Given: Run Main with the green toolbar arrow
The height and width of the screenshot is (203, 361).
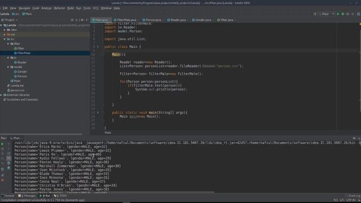Looking at the screenshot, I should click(338, 14).
